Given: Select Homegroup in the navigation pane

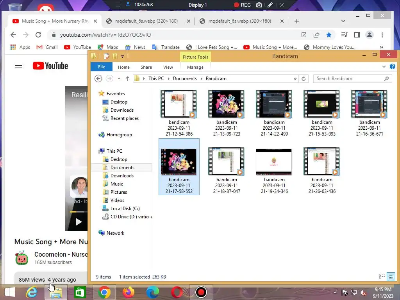Looking at the screenshot, I should [119, 135].
